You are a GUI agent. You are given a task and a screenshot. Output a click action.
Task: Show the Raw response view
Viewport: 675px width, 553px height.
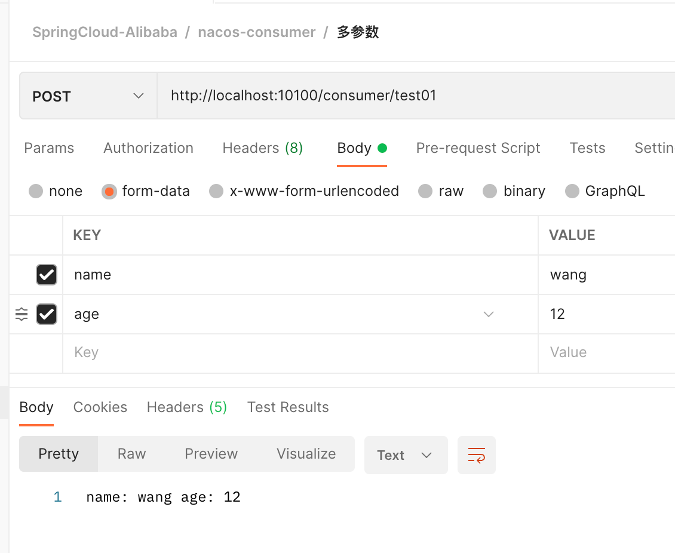tap(131, 454)
